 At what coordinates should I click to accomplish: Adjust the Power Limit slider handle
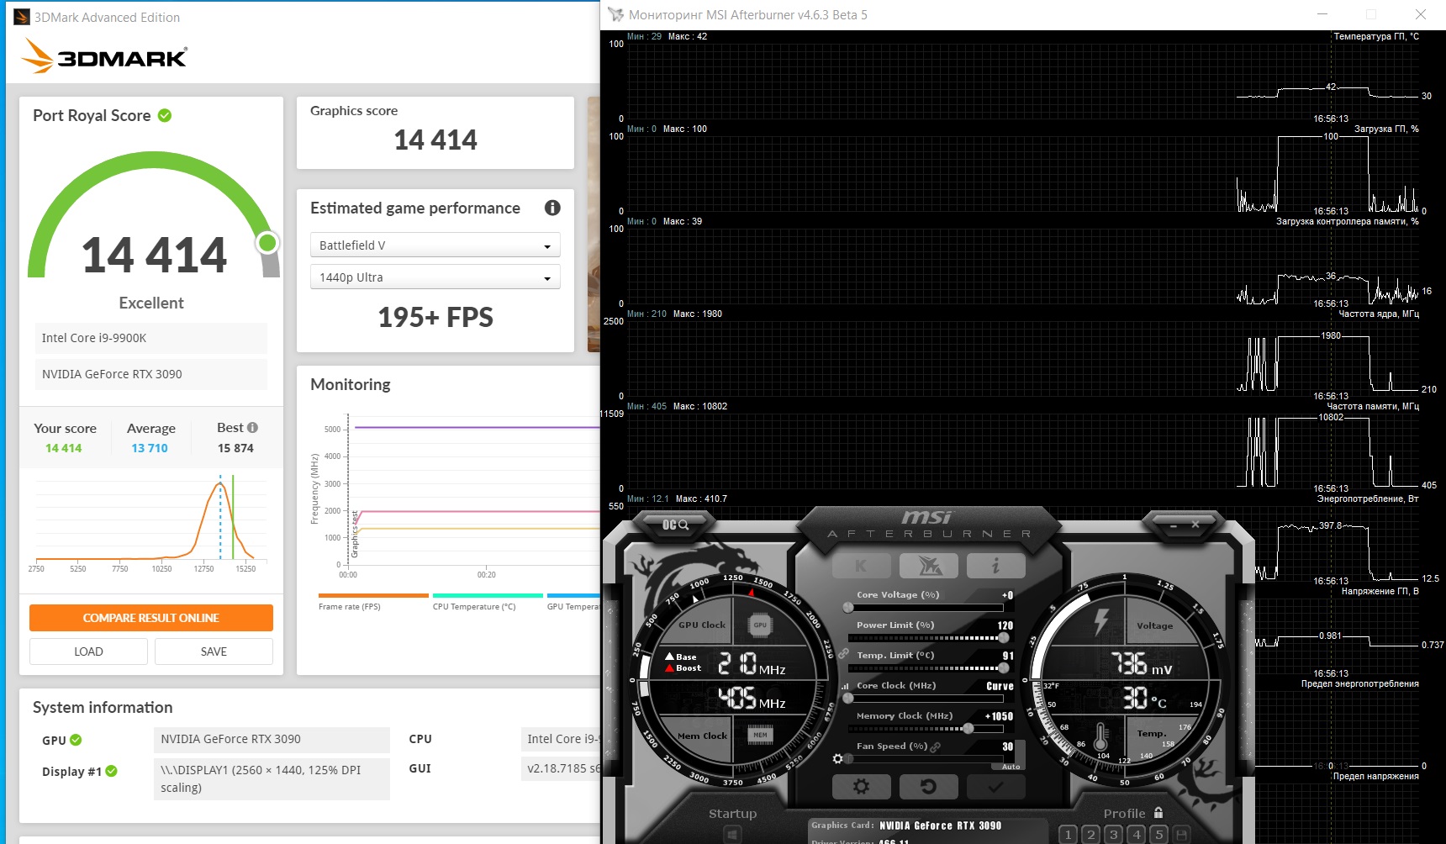click(x=1003, y=637)
